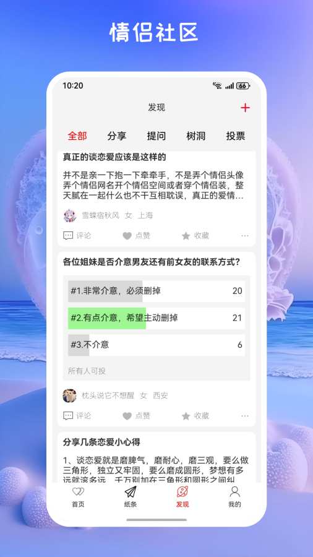Switch to the 投票 tab
Image resolution: width=313 pixels, height=557 pixels.
[236, 136]
